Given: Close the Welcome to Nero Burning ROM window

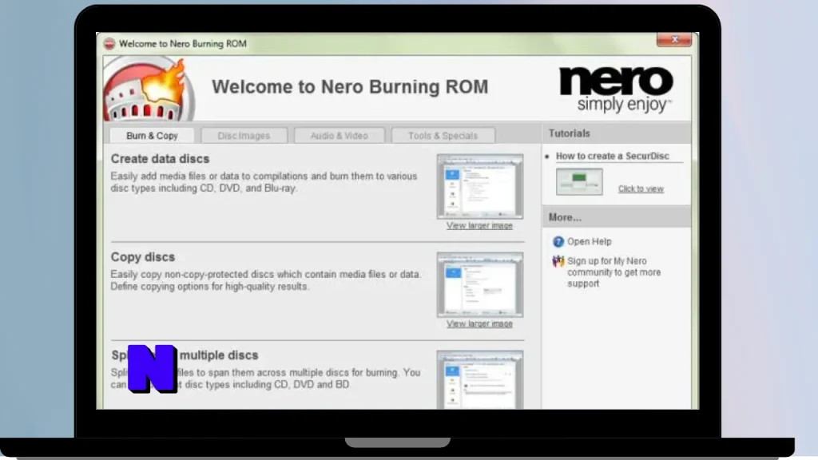Looking at the screenshot, I should pyautogui.click(x=674, y=40).
